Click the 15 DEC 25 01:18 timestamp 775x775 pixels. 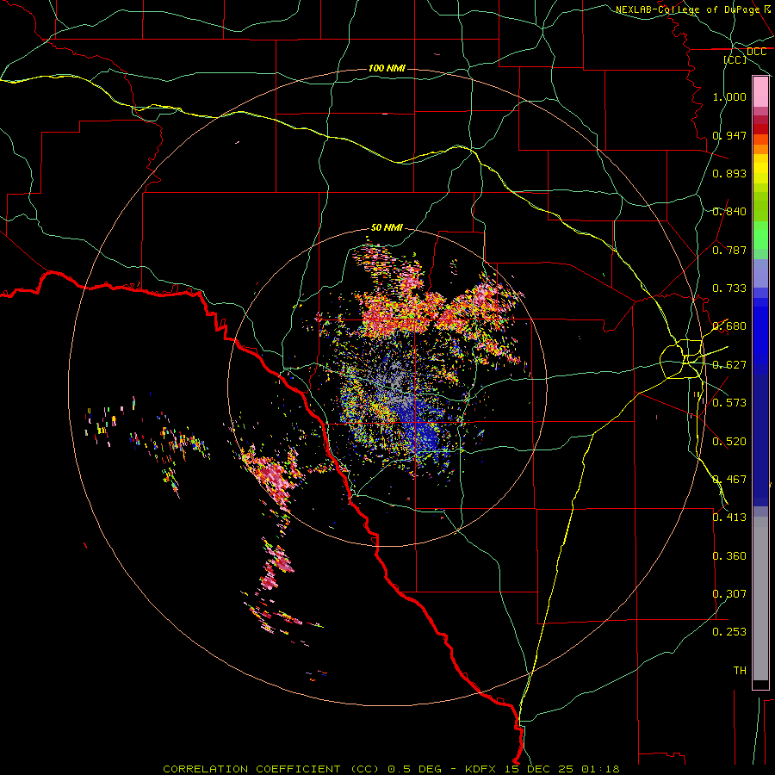pyautogui.click(x=562, y=769)
